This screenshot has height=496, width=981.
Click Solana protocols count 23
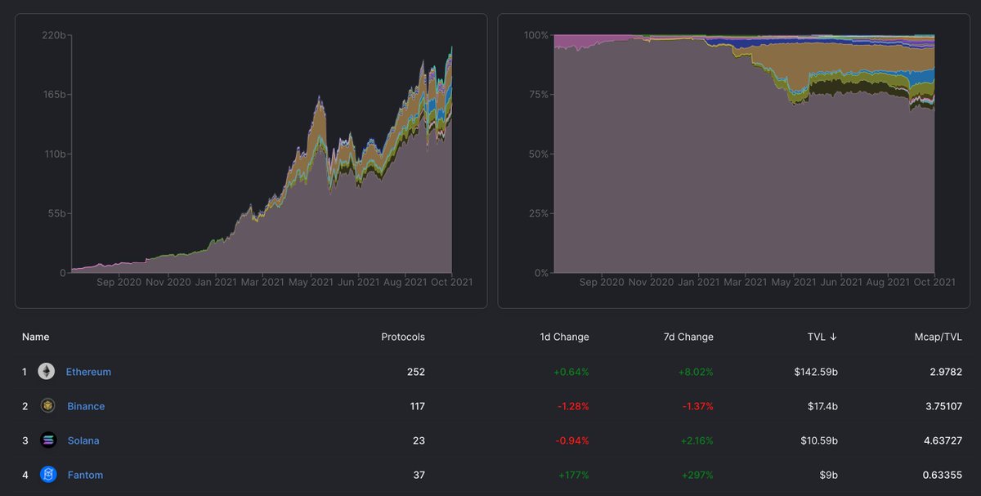tap(419, 440)
